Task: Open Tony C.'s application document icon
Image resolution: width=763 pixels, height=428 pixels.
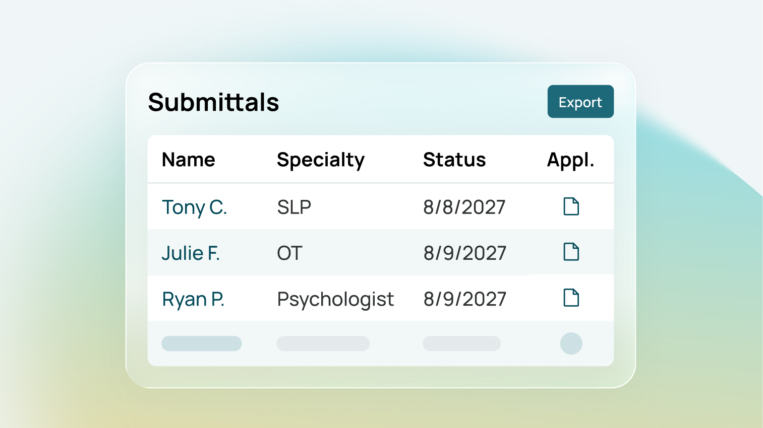Action: point(571,206)
